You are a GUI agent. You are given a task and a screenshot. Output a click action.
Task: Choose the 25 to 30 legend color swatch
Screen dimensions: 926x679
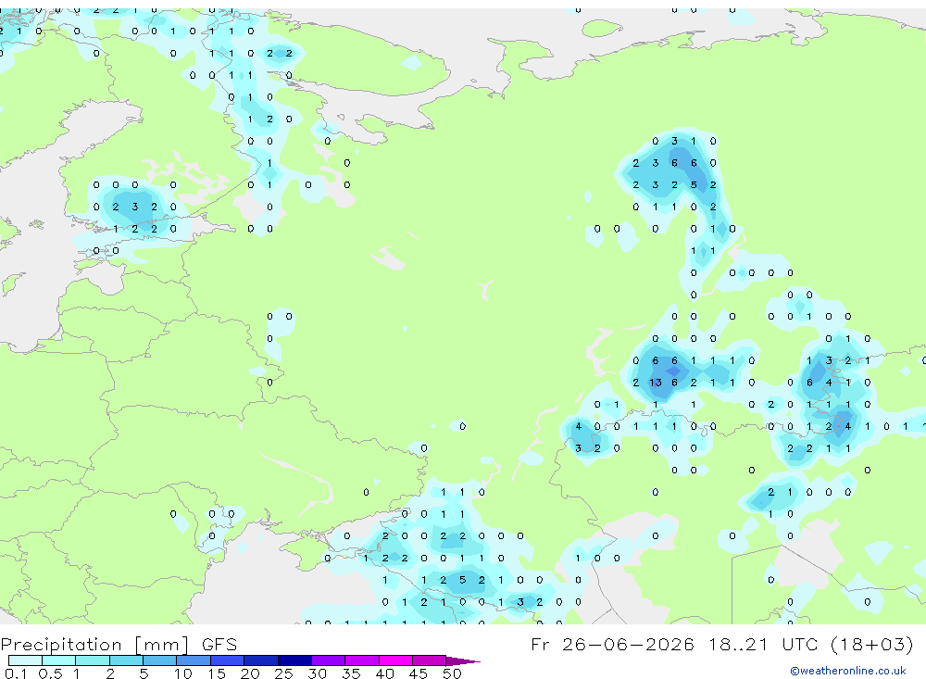point(294,660)
